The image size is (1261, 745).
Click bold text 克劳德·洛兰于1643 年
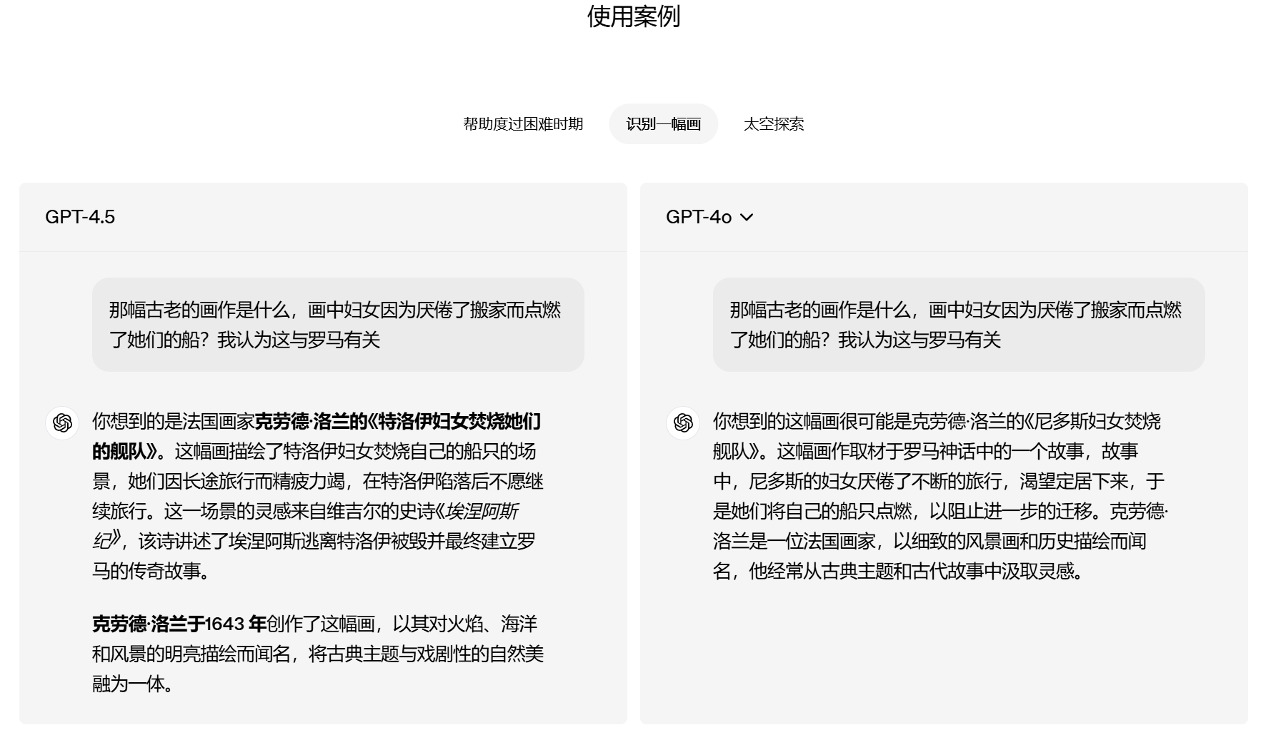tap(179, 624)
